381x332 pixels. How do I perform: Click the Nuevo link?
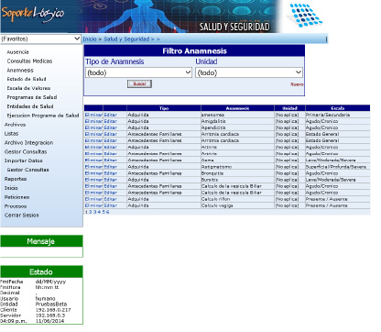pyautogui.click(x=297, y=84)
